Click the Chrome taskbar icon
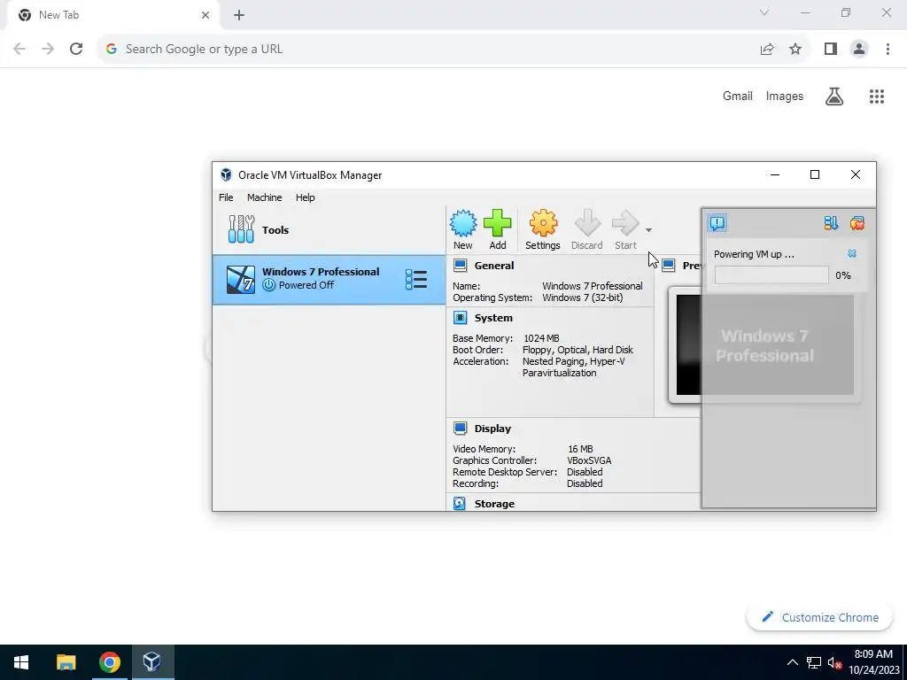This screenshot has width=907, height=680. (109, 662)
